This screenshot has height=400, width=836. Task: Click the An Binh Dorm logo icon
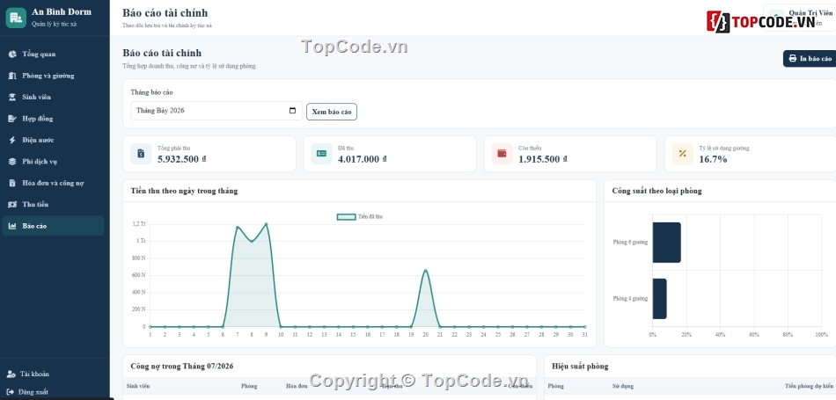coord(16,18)
